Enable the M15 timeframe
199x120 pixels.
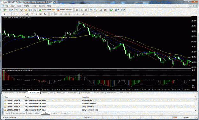coord(61,14)
